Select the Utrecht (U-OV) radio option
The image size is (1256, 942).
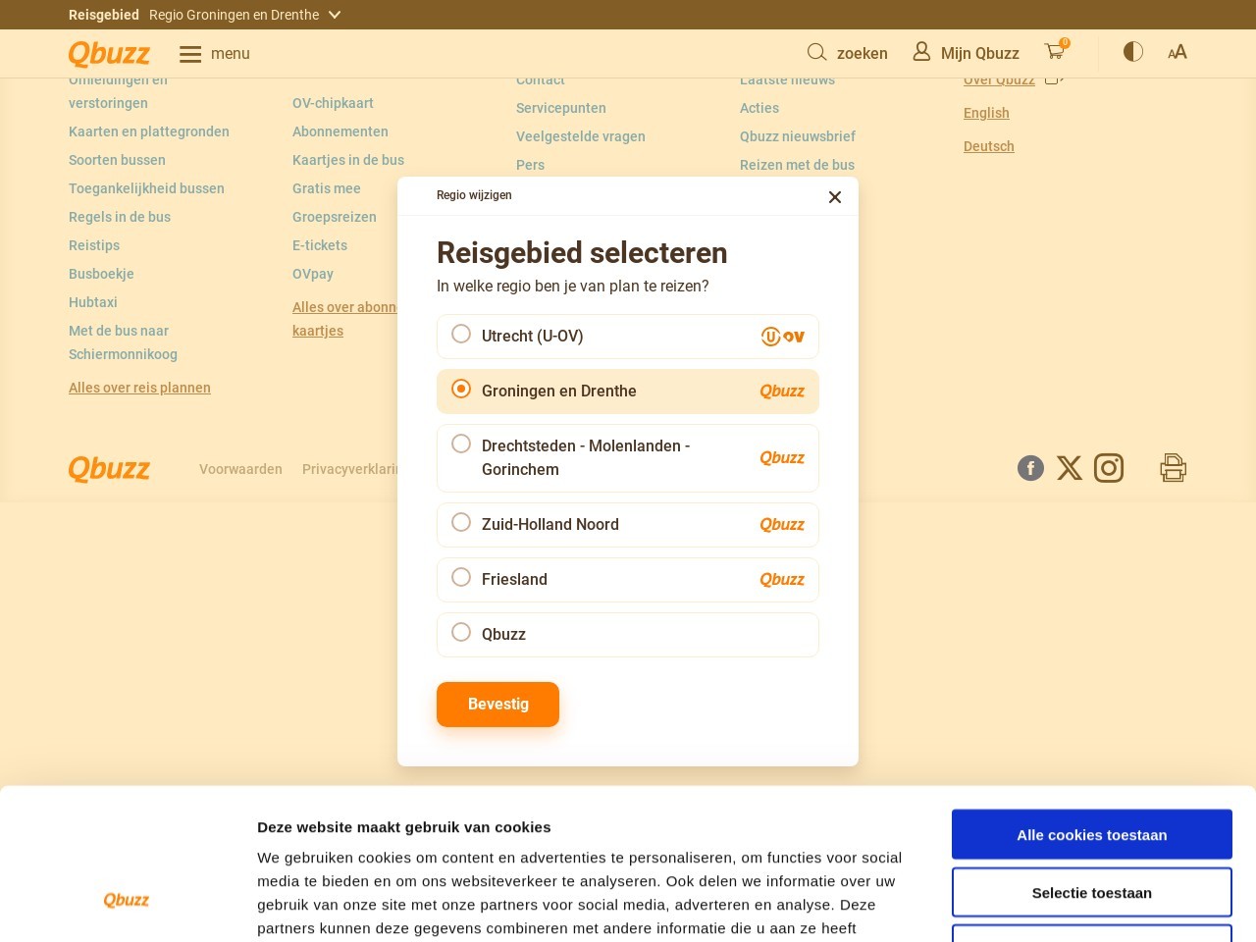click(461, 334)
